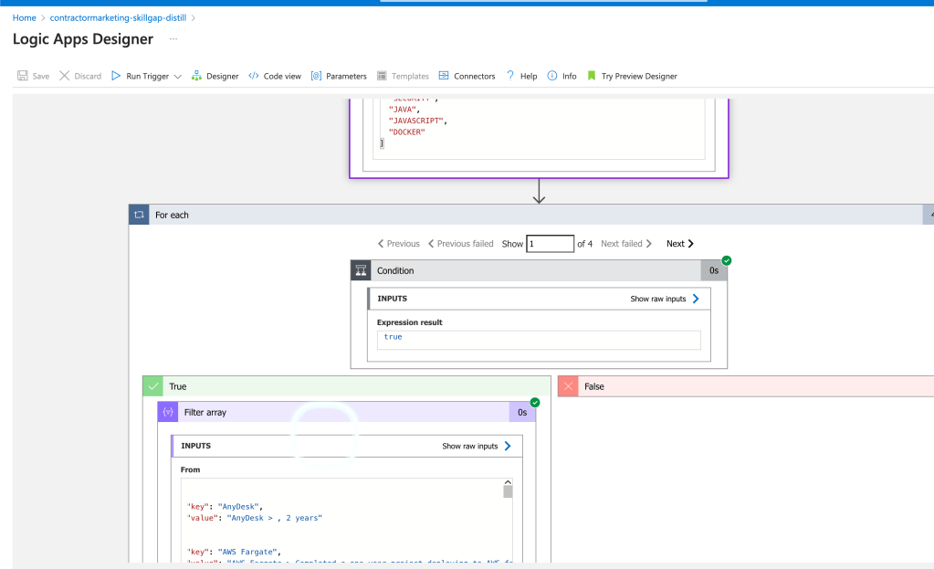This screenshot has width=934, height=569.
Task: Click the Info circle icon
Action: 552,76
